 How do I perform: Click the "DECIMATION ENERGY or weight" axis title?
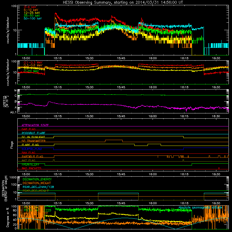tap(4, 188)
